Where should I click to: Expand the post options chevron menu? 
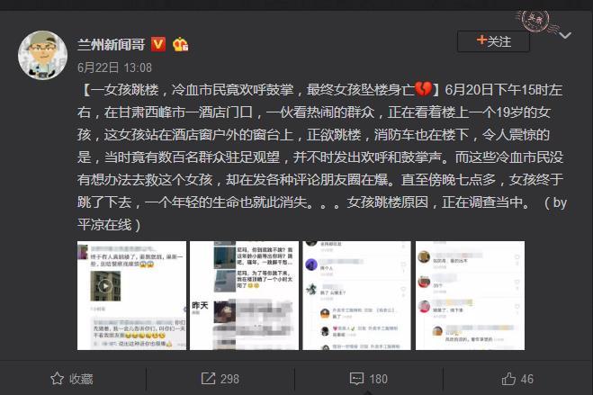[565, 35]
